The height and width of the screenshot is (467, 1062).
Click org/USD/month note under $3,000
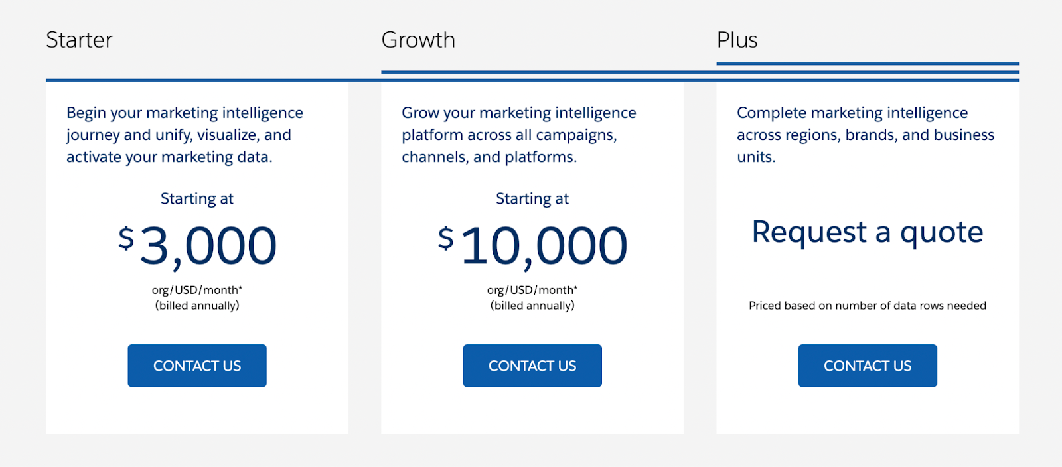tap(197, 290)
